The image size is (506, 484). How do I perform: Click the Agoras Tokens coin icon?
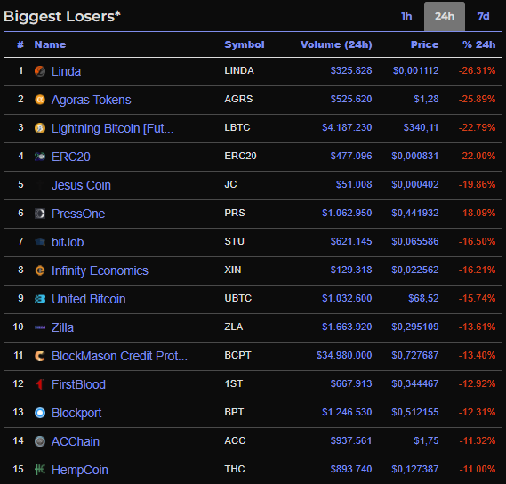tap(40, 100)
